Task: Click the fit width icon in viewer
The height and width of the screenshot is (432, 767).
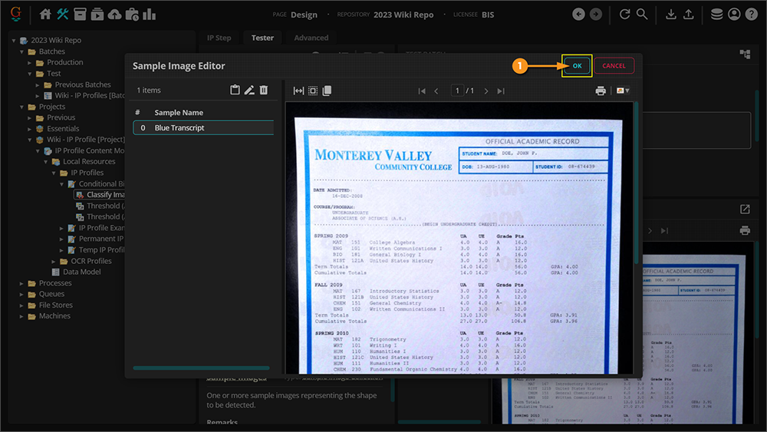Action: coord(298,91)
